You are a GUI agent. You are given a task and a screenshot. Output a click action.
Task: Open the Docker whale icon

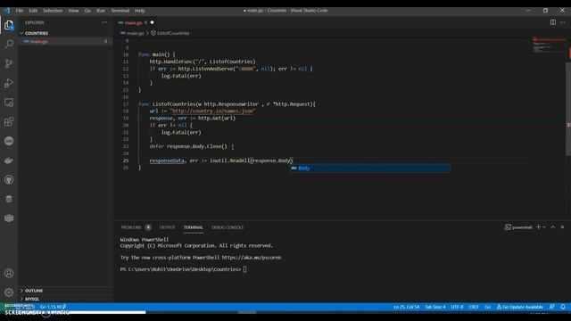(9, 160)
